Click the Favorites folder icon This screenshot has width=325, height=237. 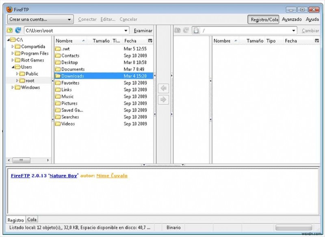(58, 83)
